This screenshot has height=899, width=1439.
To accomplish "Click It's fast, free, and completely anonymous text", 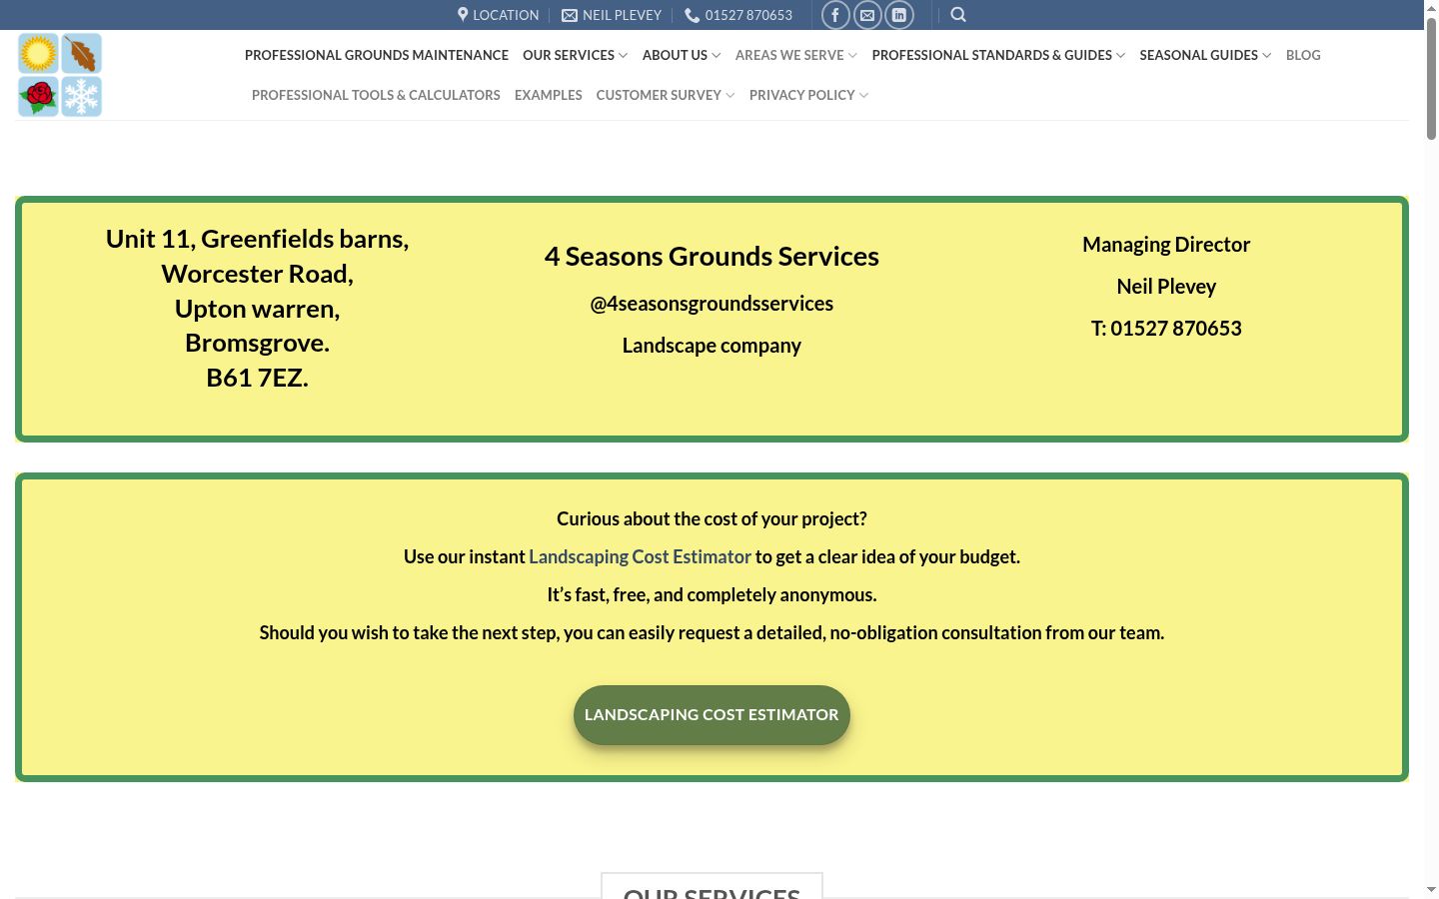I will tap(712, 594).
